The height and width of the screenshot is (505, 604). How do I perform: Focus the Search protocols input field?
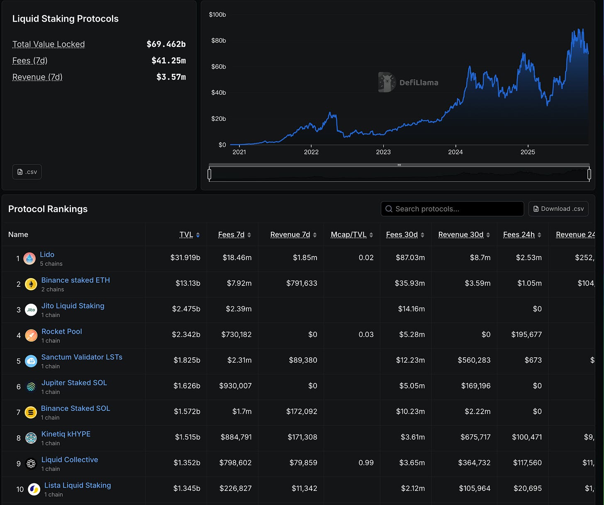(452, 209)
